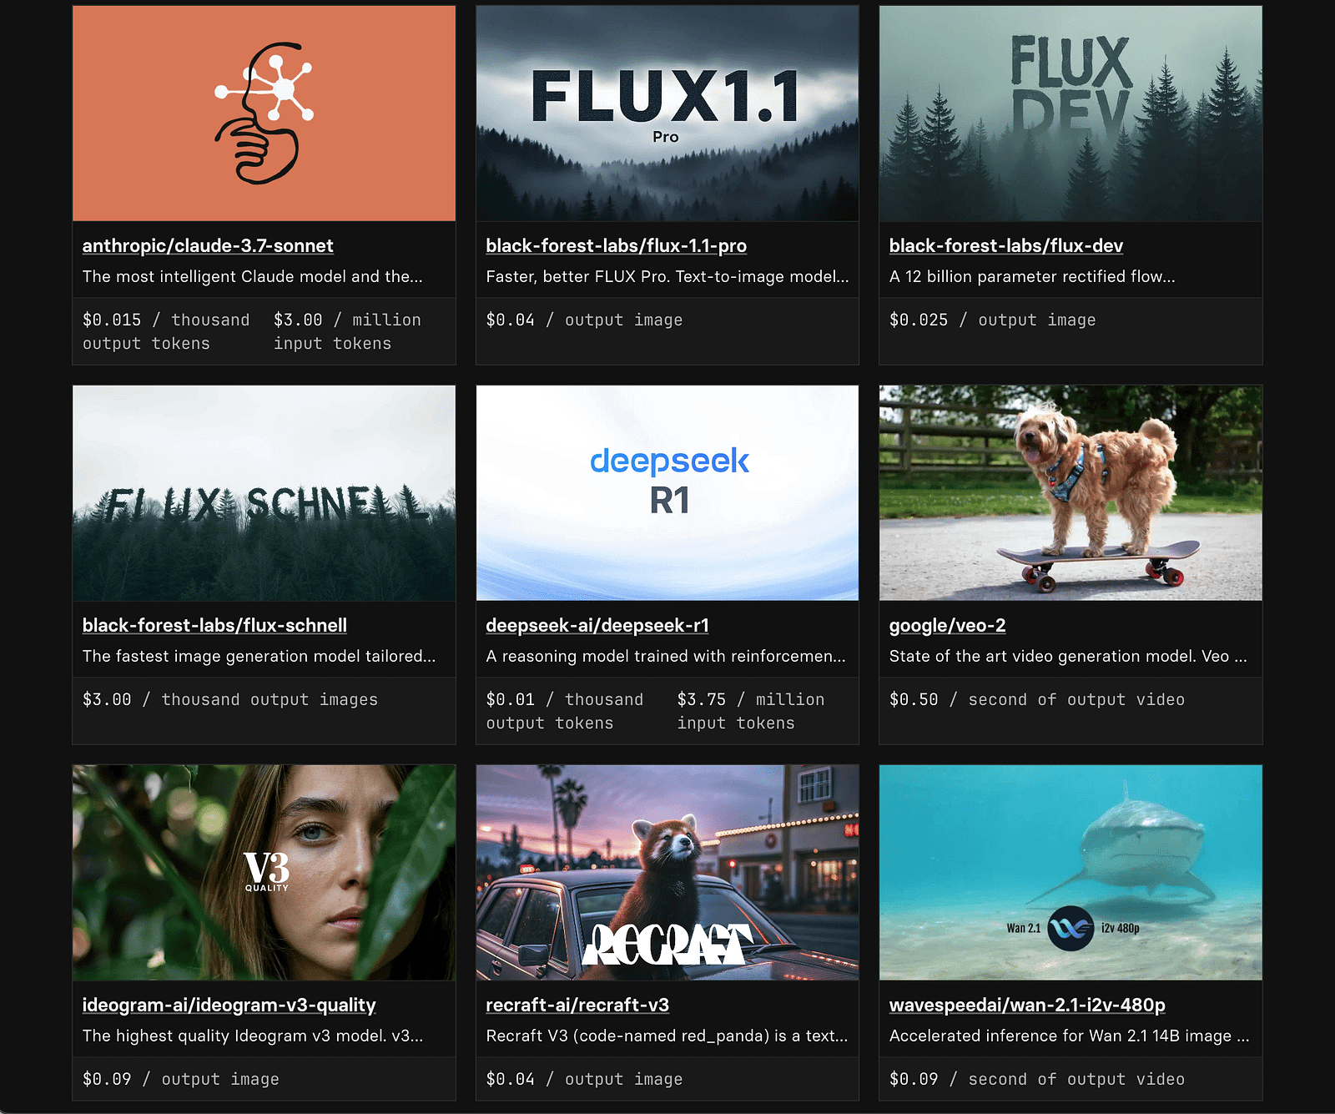Click the Wan 2.1 shark thumbnail
This screenshot has height=1114, width=1335.
1071,873
